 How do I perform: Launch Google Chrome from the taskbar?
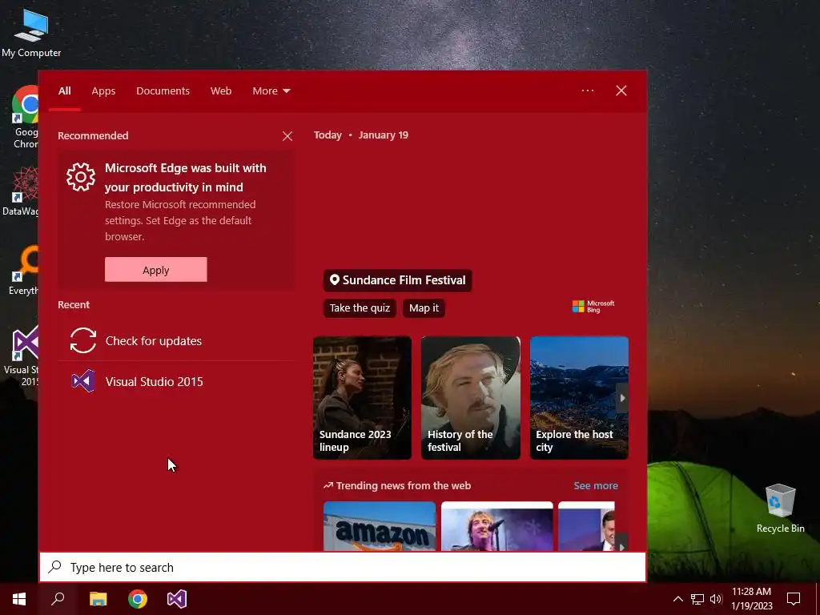pos(138,599)
